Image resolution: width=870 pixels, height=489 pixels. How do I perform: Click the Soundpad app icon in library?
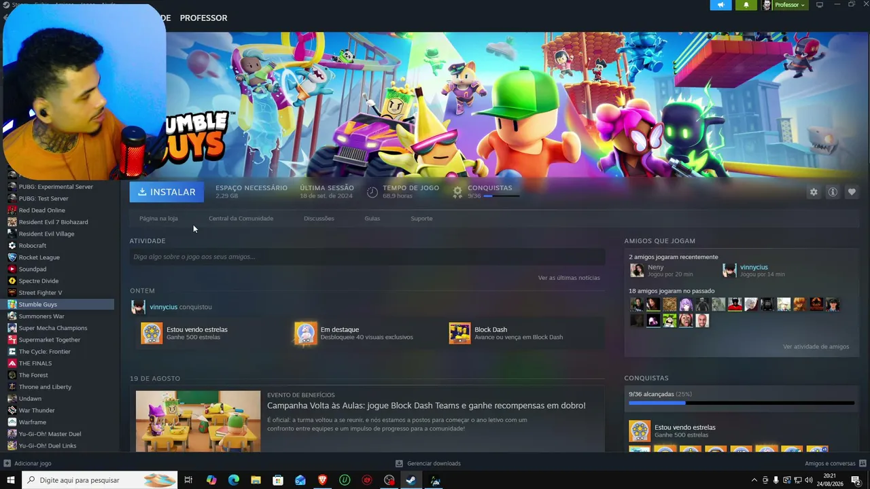click(12, 269)
